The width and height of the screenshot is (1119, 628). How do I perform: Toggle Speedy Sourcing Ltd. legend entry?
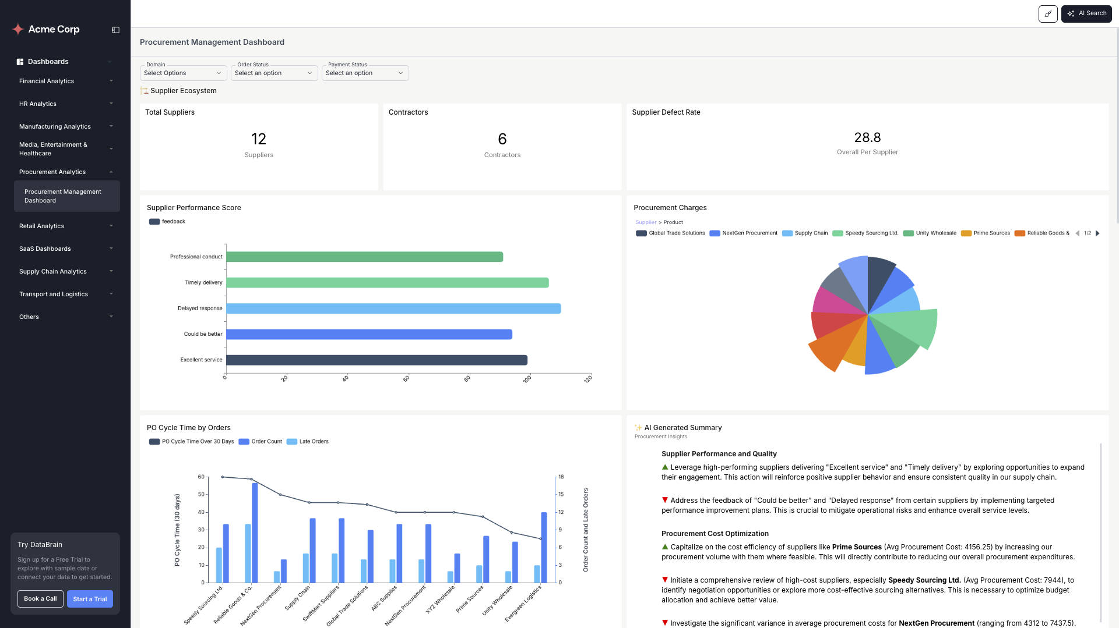(865, 233)
